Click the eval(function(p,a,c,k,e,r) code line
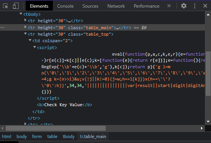 click(159, 54)
